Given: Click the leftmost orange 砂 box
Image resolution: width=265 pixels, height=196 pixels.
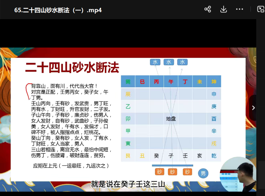Looking at the screenshot, I should [159, 172].
